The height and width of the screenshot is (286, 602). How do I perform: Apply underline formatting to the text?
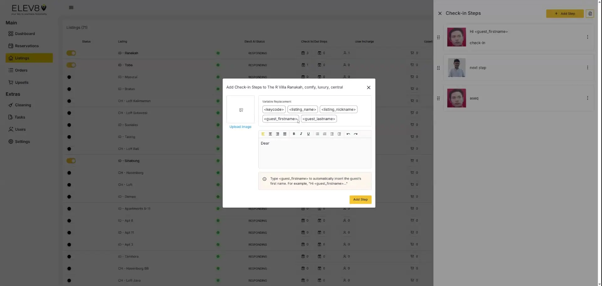[308, 134]
